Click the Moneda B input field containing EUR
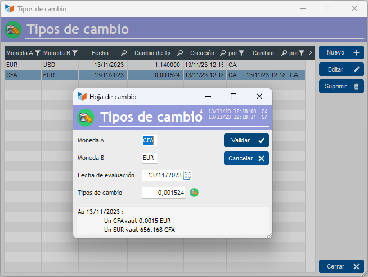 (150, 158)
